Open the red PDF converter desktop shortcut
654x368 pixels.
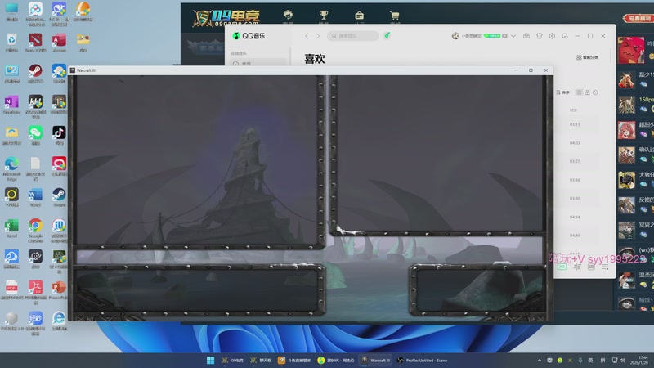coord(35,292)
